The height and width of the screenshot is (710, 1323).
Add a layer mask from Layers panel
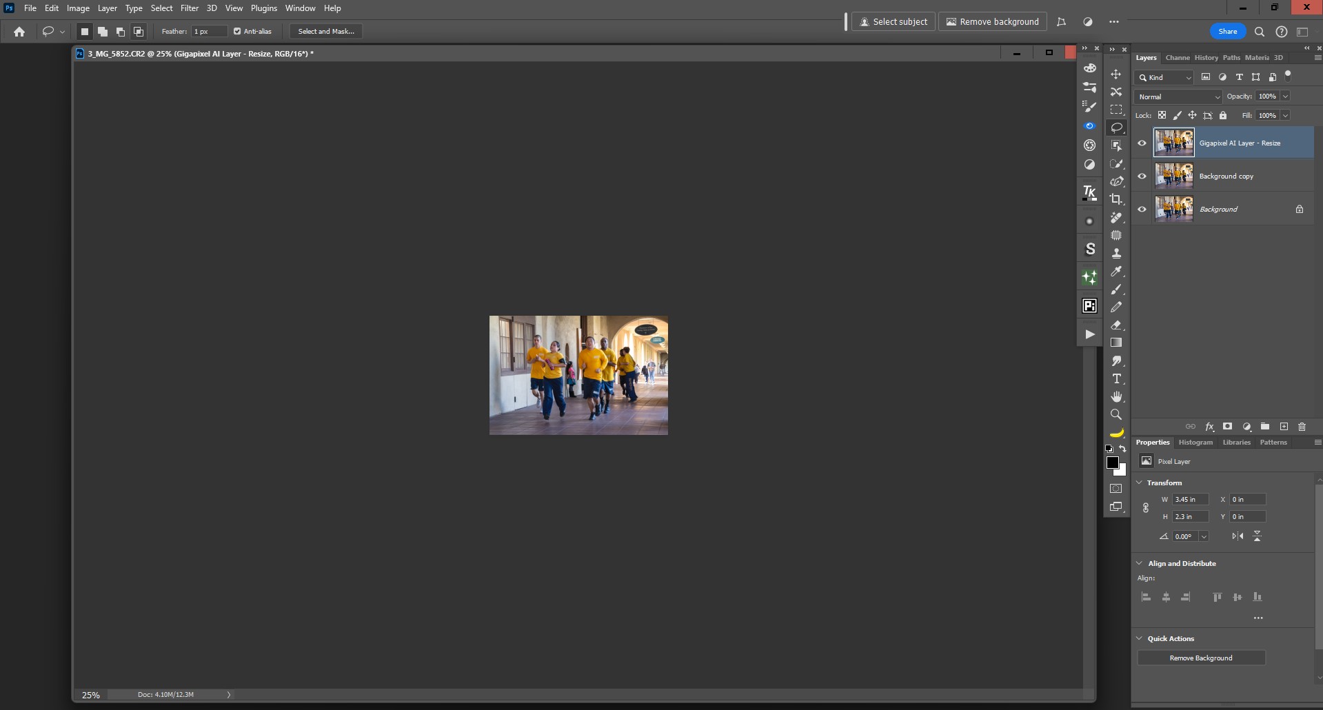tap(1227, 427)
